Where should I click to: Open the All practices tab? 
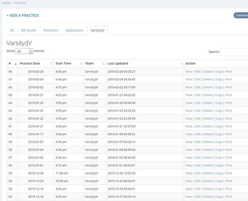click(x=12, y=30)
